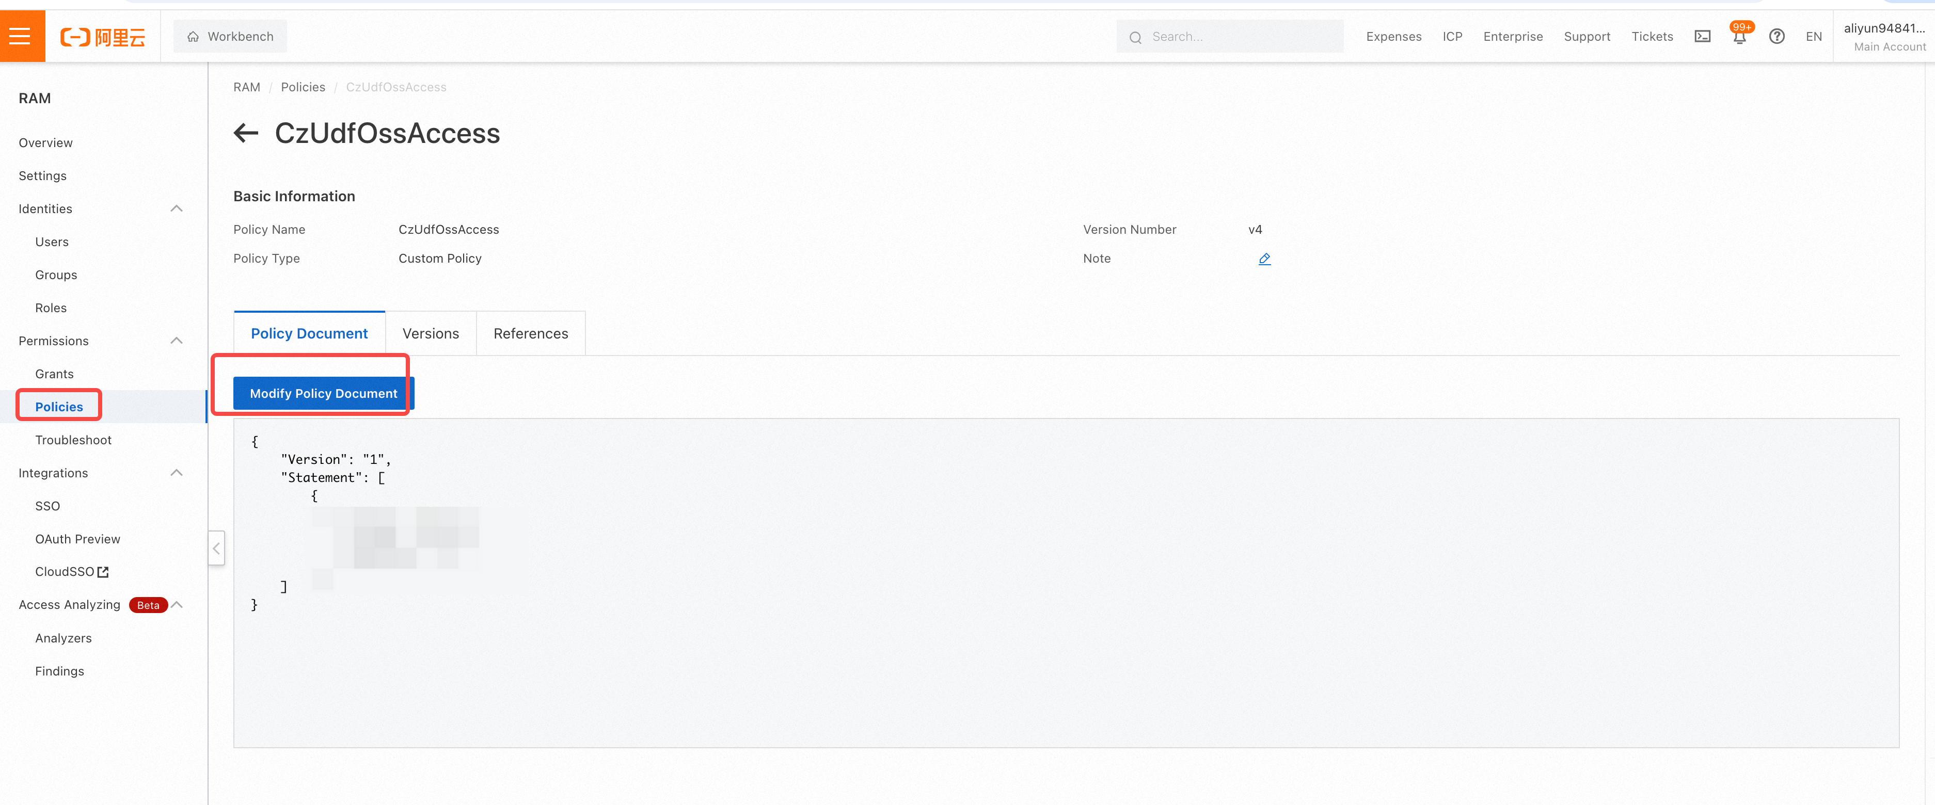Viewport: 1935px width, 805px height.
Task: Switch language via EN selector
Action: click(1813, 37)
